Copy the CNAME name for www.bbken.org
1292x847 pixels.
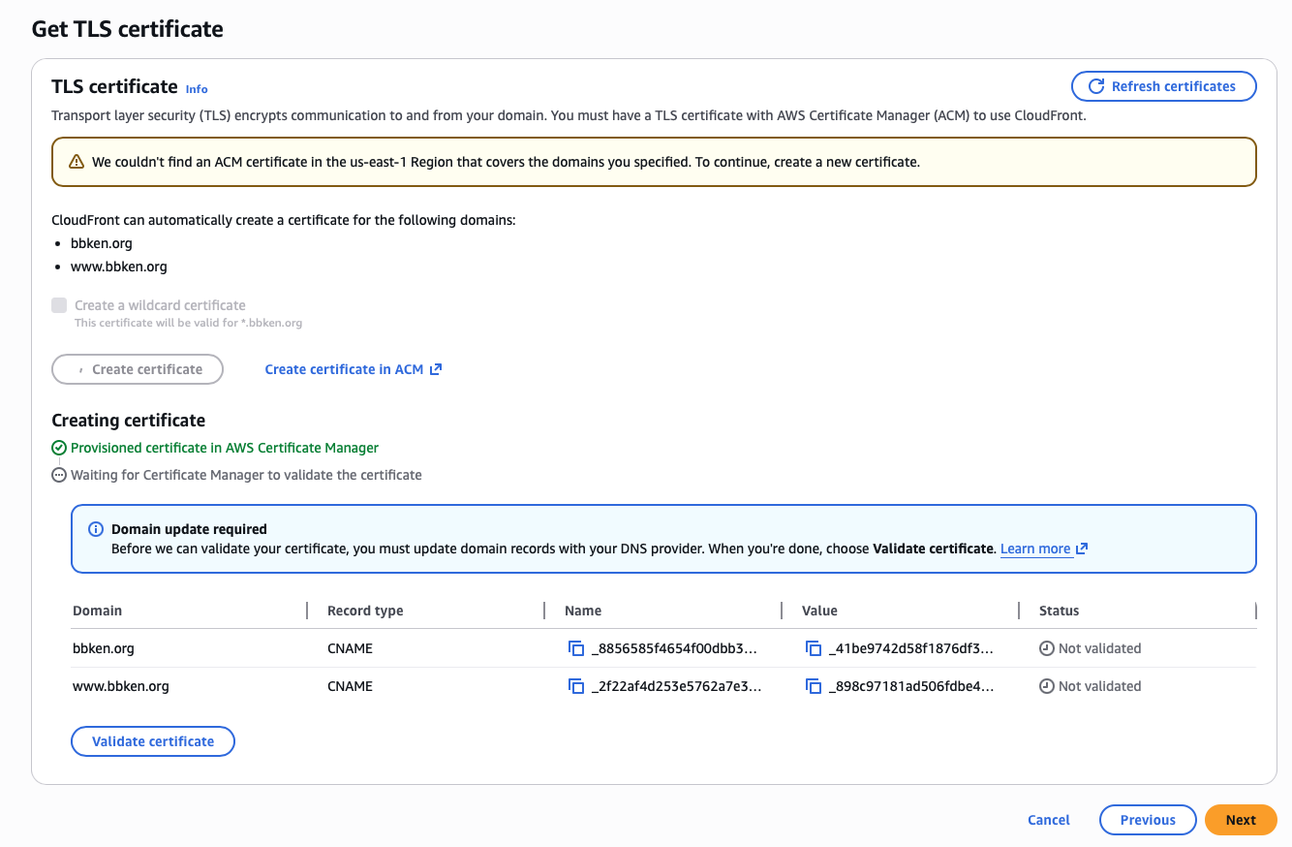point(576,686)
